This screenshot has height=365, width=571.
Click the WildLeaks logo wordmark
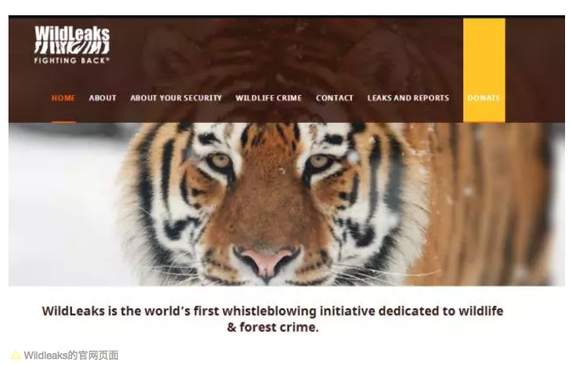pos(72,34)
